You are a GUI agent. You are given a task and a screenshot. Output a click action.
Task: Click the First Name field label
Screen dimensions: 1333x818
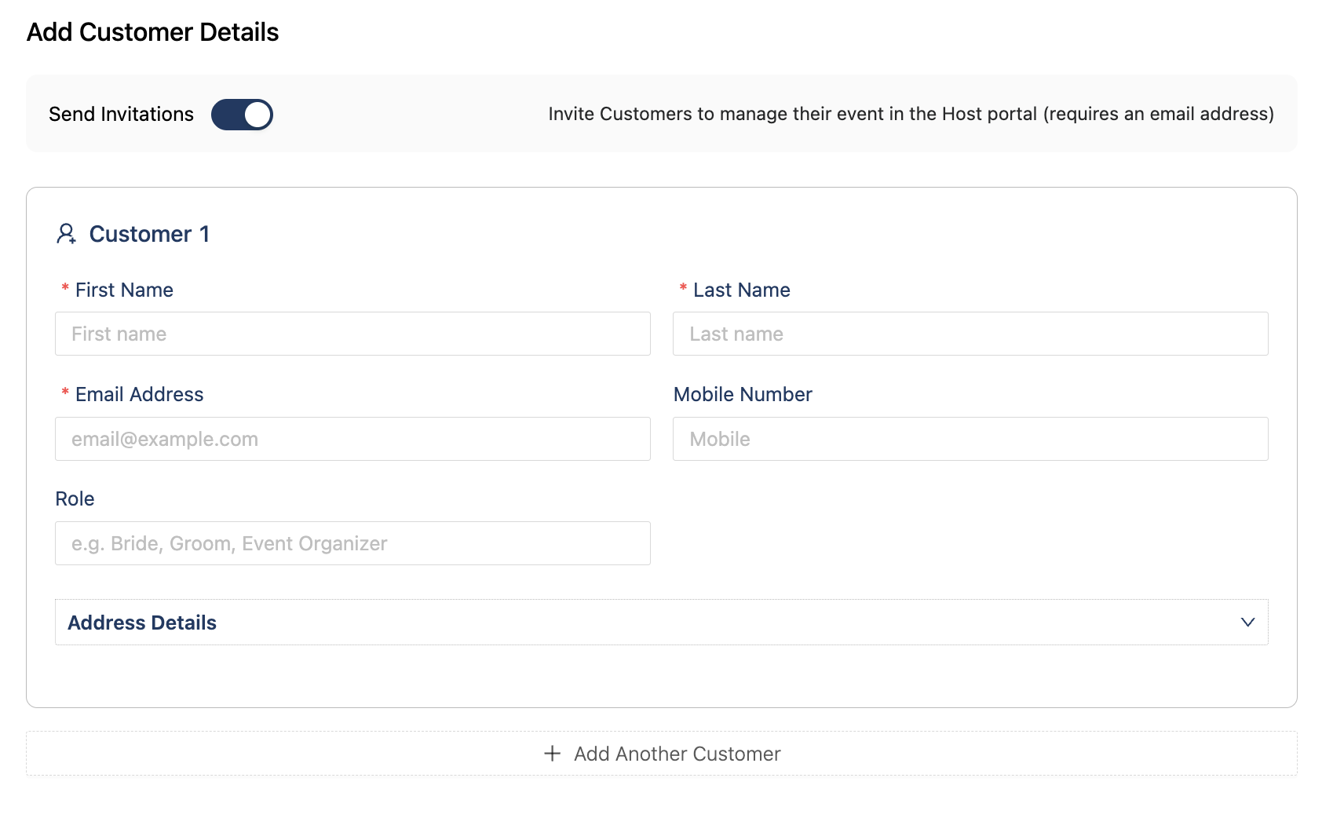[124, 290]
